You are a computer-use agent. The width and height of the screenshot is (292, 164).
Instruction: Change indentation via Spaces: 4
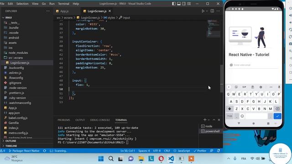click(144, 151)
